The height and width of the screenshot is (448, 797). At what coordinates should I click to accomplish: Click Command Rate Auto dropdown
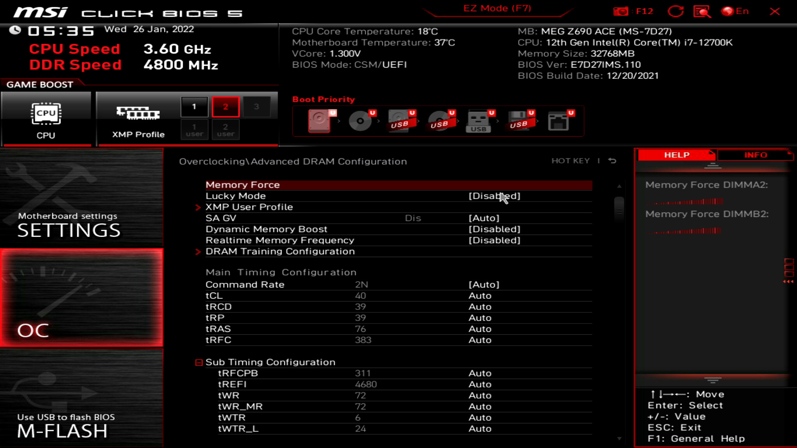[484, 285]
